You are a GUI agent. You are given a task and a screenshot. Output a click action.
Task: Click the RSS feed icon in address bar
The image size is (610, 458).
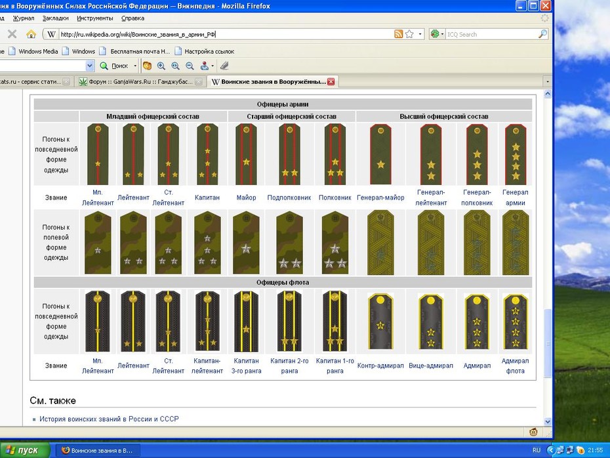tap(398, 34)
